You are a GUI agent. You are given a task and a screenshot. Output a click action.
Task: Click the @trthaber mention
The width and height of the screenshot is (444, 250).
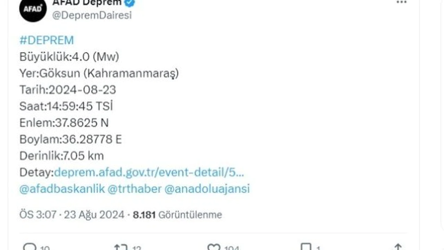coord(135,189)
